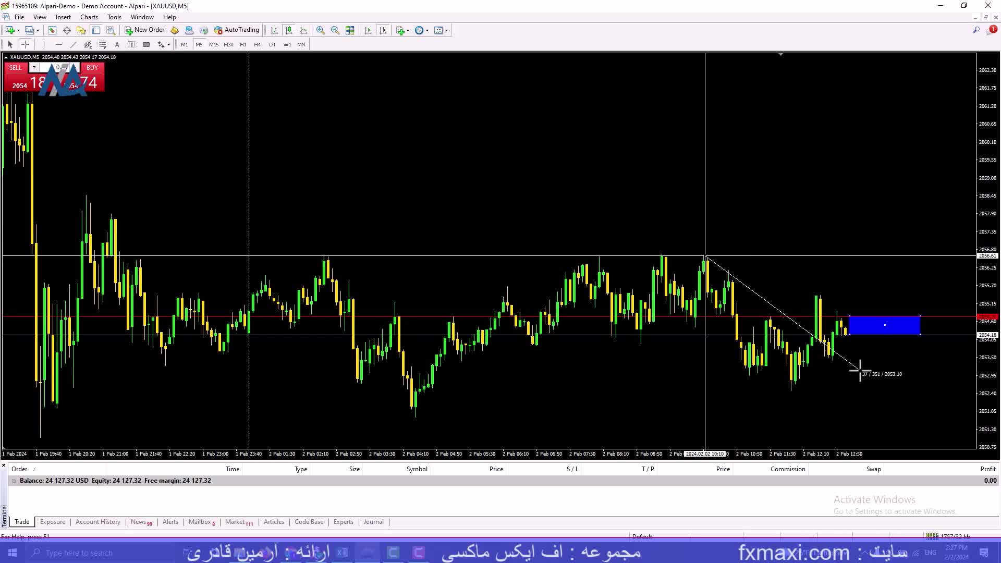
Task: Select the trendline drawing tool
Action: coord(74,44)
